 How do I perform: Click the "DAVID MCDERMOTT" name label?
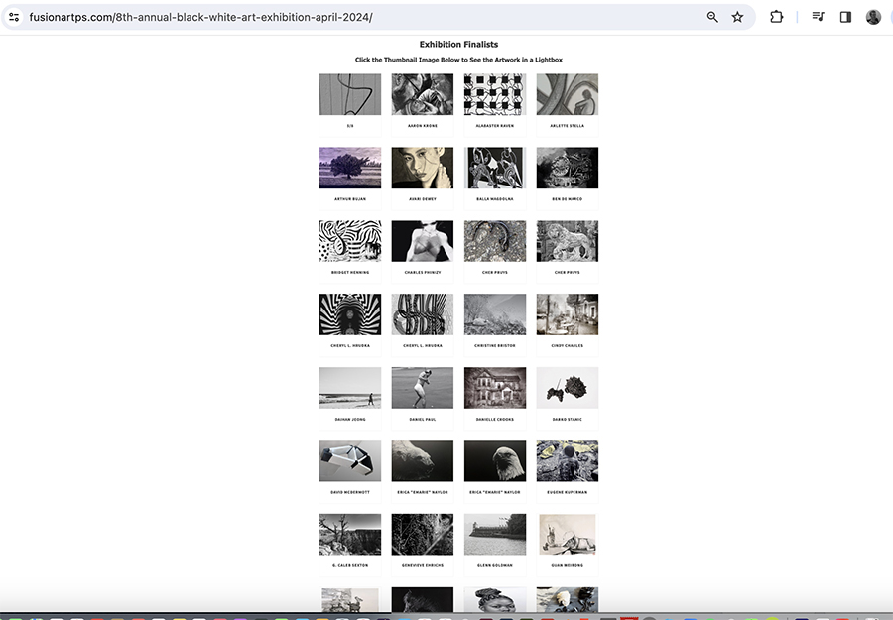(x=350, y=492)
